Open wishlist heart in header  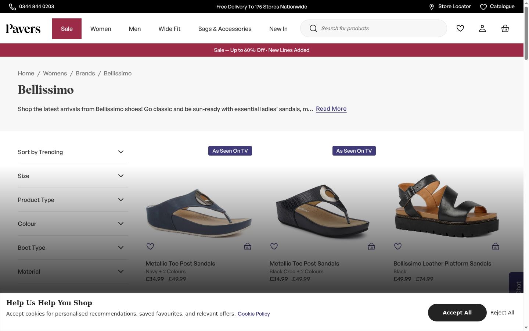tap(460, 28)
